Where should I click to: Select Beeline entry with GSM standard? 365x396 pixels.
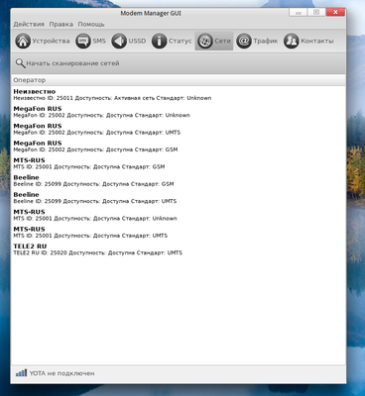(179, 180)
